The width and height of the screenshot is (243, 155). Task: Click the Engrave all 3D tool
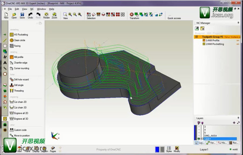[x=21, y=119]
